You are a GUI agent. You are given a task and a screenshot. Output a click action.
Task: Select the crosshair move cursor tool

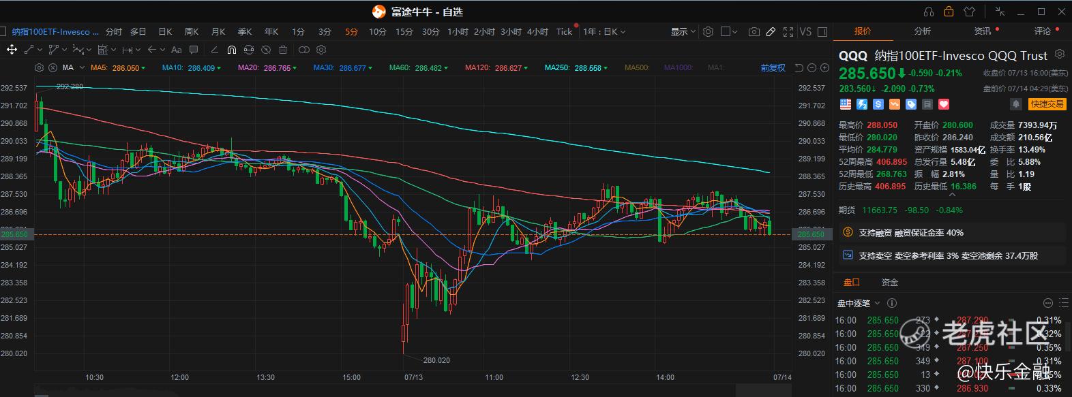point(12,50)
